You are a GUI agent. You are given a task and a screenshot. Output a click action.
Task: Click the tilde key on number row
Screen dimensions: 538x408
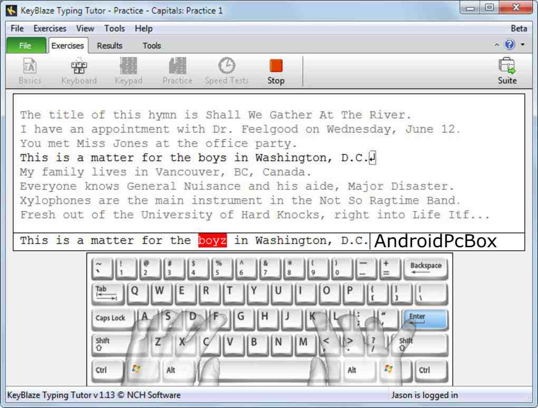[102, 268]
